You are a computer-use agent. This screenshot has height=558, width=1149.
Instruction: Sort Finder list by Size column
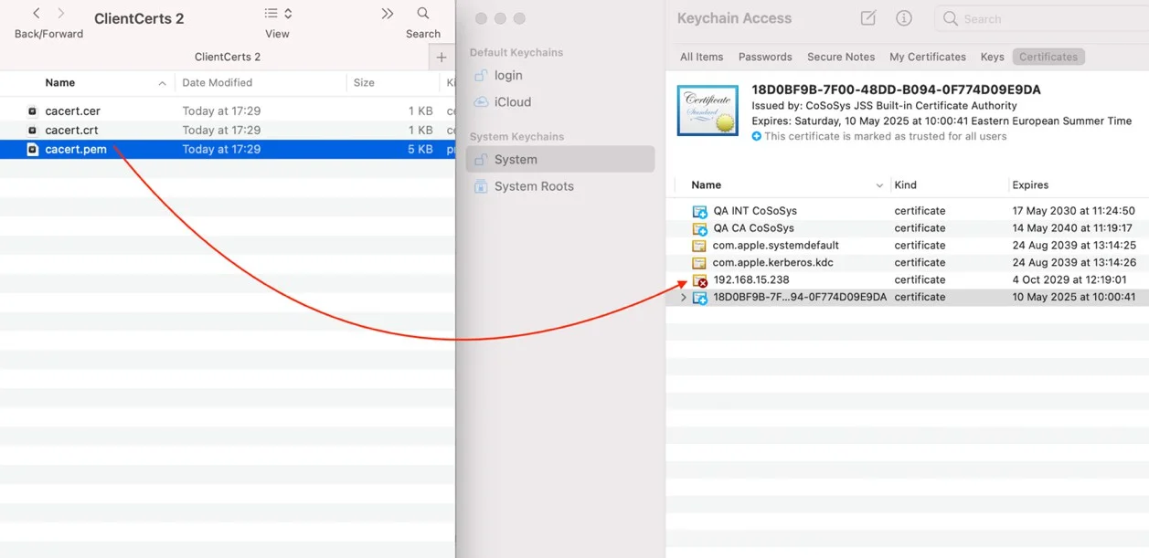click(x=364, y=82)
